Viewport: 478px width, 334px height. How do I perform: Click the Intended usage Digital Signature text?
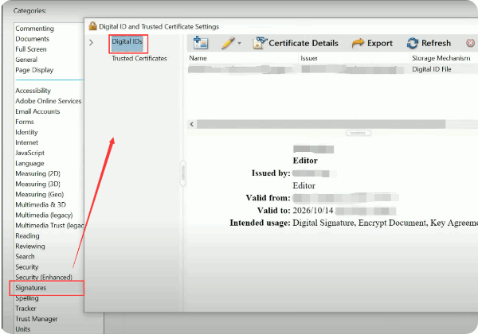click(323, 223)
